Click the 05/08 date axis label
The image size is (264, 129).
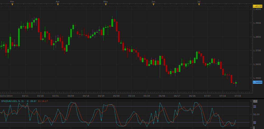point(116,96)
